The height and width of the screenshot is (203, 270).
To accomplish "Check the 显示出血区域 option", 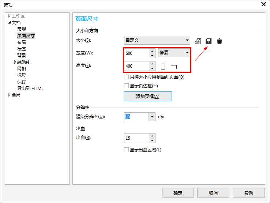I will (127, 150).
